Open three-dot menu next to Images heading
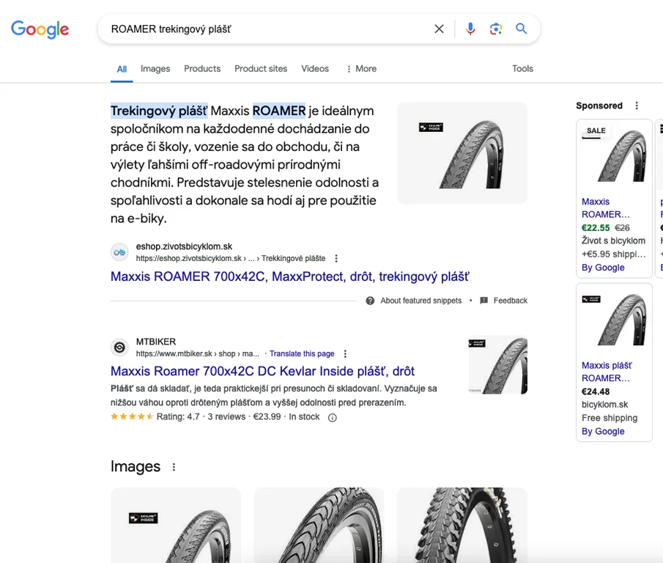663x563 pixels. coord(174,467)
